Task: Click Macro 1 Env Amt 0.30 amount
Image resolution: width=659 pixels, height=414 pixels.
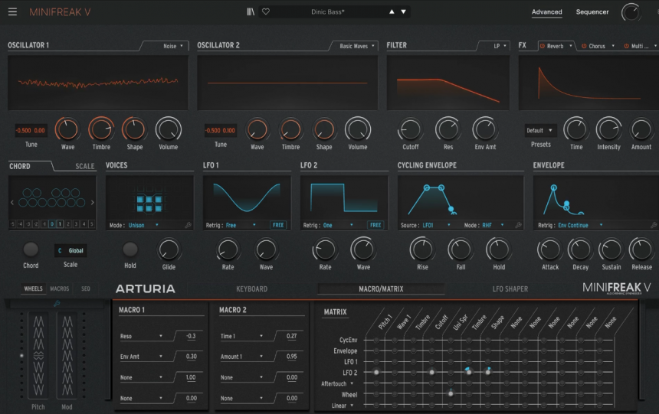Action: [192, 356]
